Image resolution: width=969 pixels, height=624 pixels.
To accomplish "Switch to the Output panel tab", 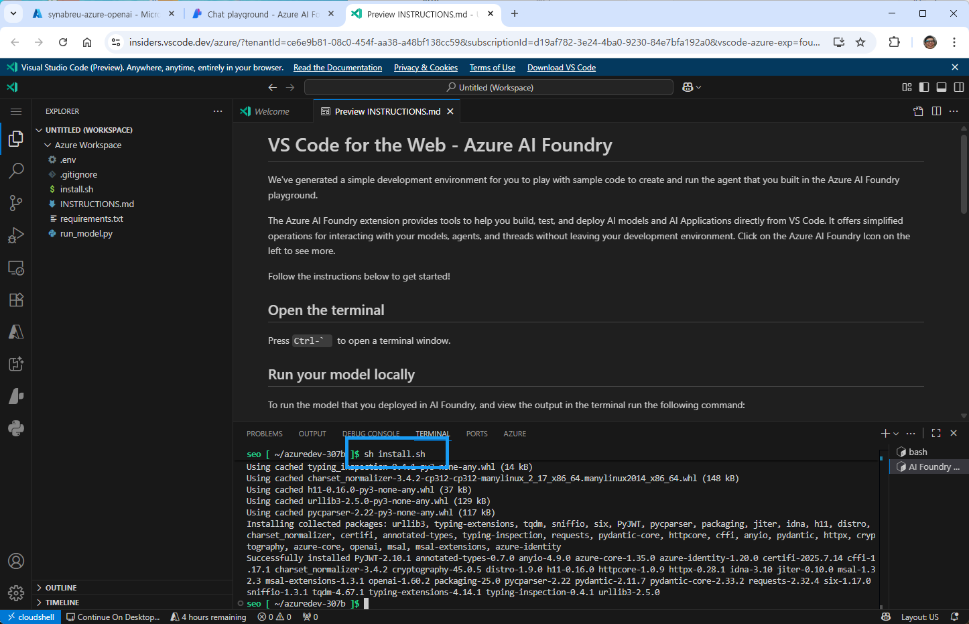I will pyautogui.click(x=312, y=434).
